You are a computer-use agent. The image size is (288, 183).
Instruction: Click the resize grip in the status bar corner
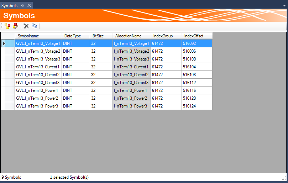[284, 178]
